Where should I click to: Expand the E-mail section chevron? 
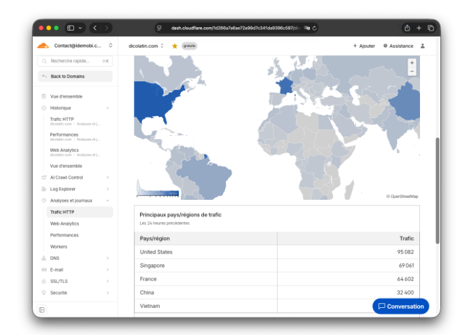point(107,270)
